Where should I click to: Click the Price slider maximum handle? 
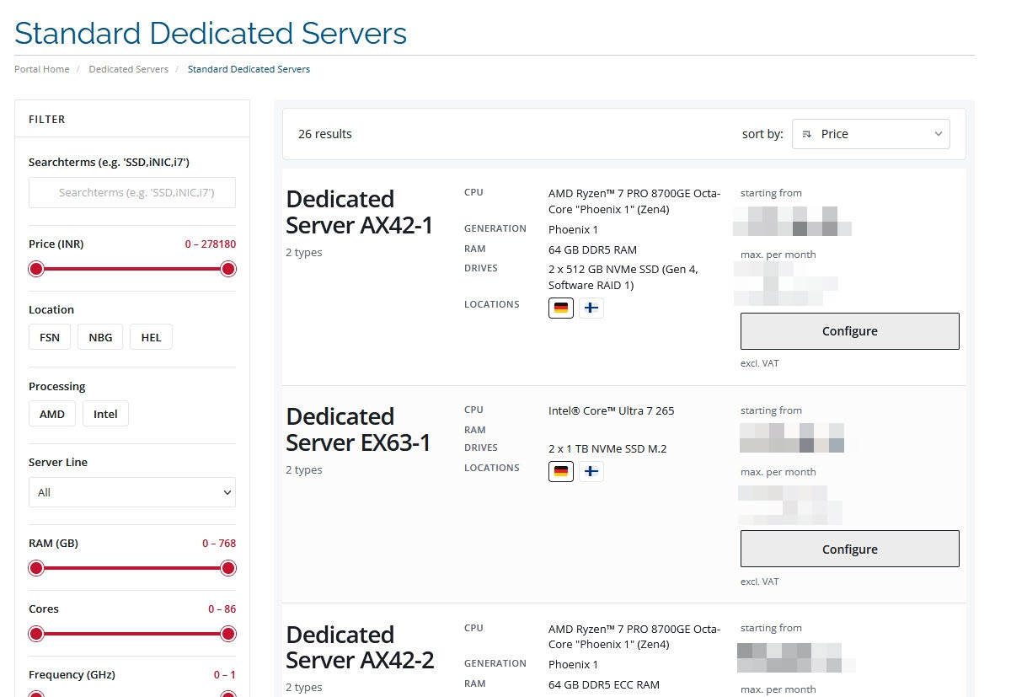[228, 269]
